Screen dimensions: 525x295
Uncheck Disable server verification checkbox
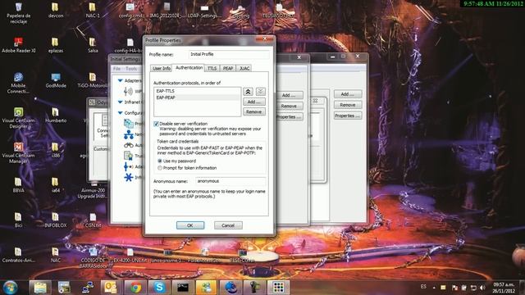pos(156,124)
